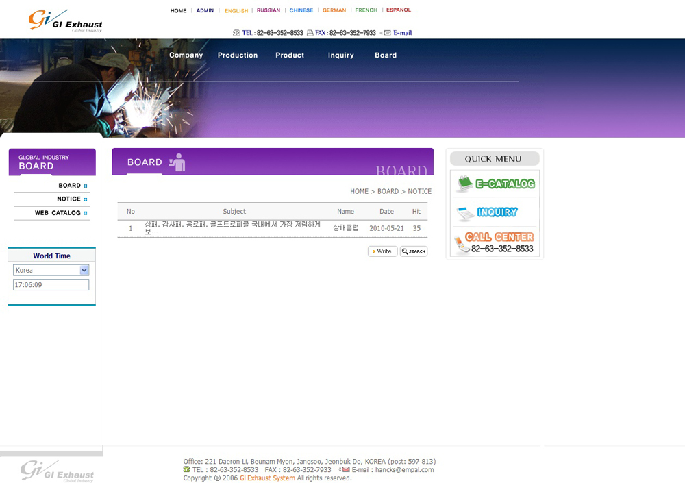
Task: Click the footer GI Exhaust logo
Action: pos(57,471)
